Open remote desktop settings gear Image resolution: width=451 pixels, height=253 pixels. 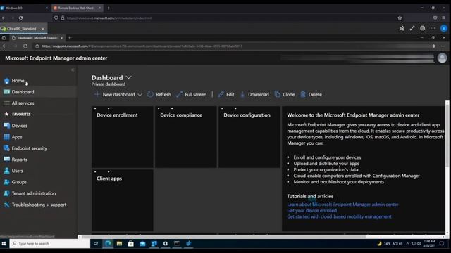[x=423, y=28]
